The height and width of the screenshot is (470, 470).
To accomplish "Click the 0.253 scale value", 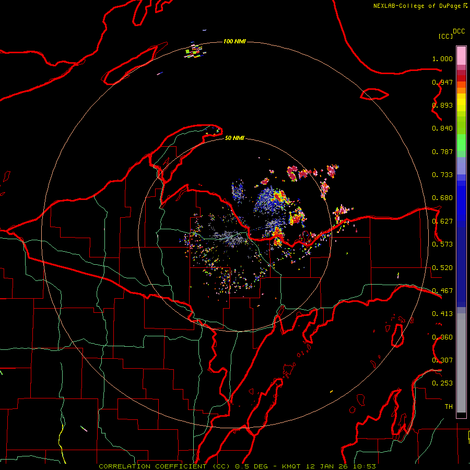I will (x=442, y=383).
